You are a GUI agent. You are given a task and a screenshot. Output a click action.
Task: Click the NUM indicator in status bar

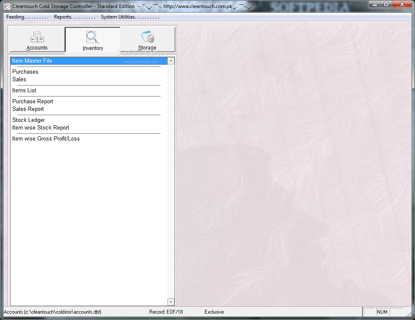click(x=382, y=312)
